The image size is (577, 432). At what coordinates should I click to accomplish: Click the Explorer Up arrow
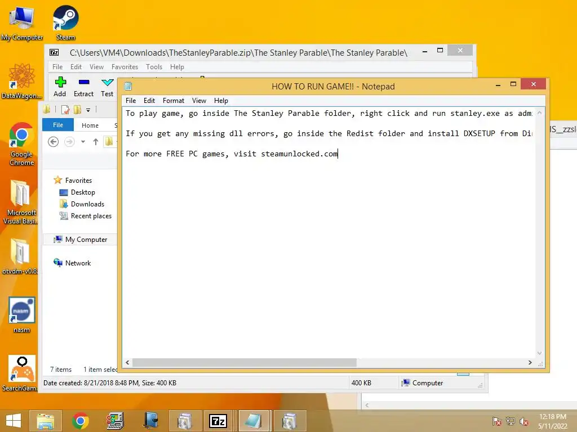[96, 142]
